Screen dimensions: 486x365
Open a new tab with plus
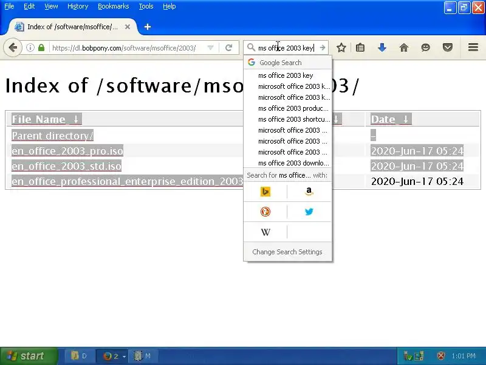[148, 27]
